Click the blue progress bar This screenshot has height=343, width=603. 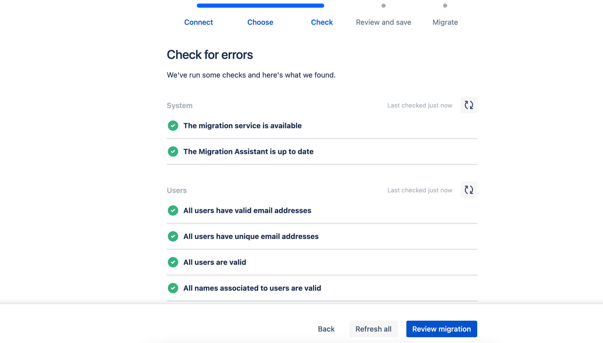pos(260,6)
